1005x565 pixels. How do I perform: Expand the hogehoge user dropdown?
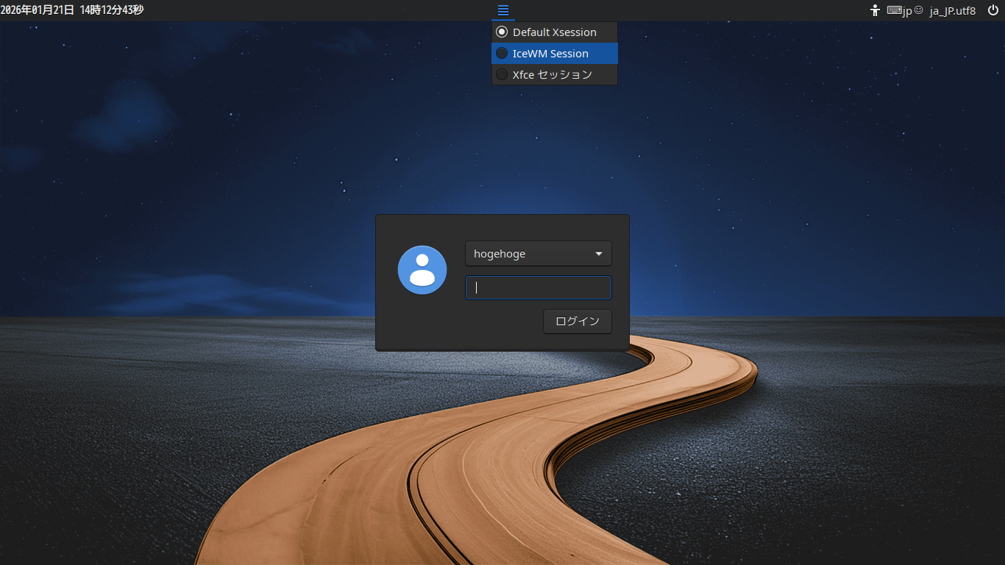click(539, 254)
